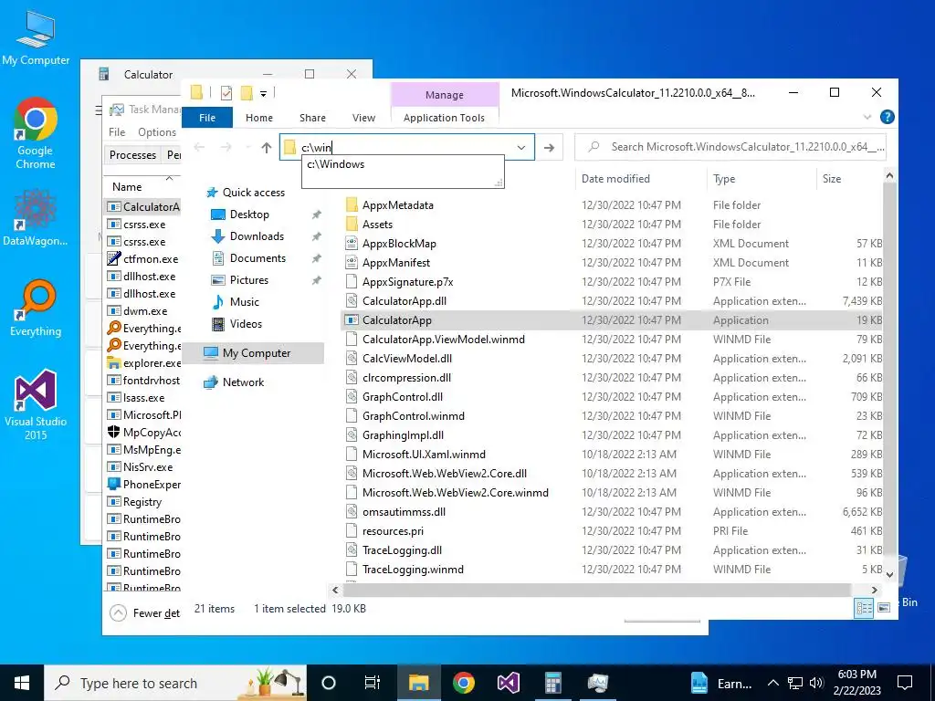Open Task Manager File menu
The height and width of the screenshot is (701, 935).
[117, 131]
